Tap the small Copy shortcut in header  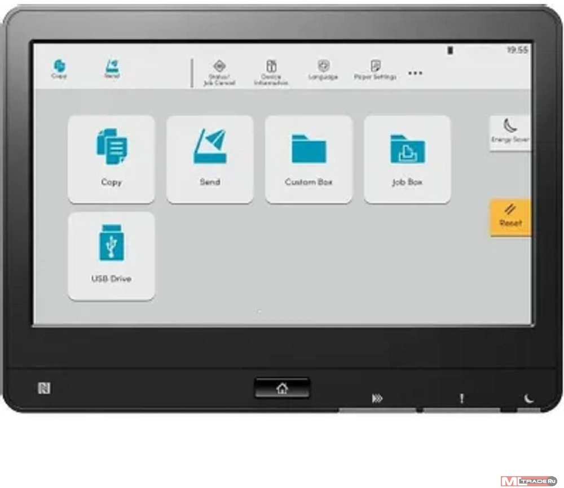click(59, 69)
